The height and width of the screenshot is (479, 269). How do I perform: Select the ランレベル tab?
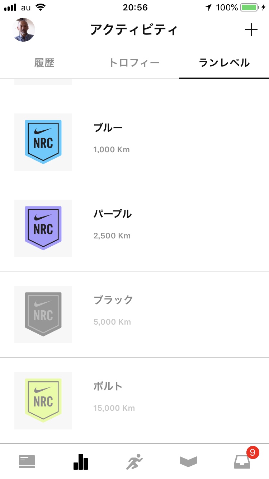[x=224, y=63]
